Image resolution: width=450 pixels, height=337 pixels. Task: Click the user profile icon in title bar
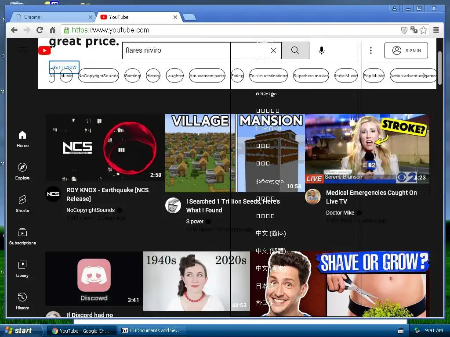tap(395, 8)
